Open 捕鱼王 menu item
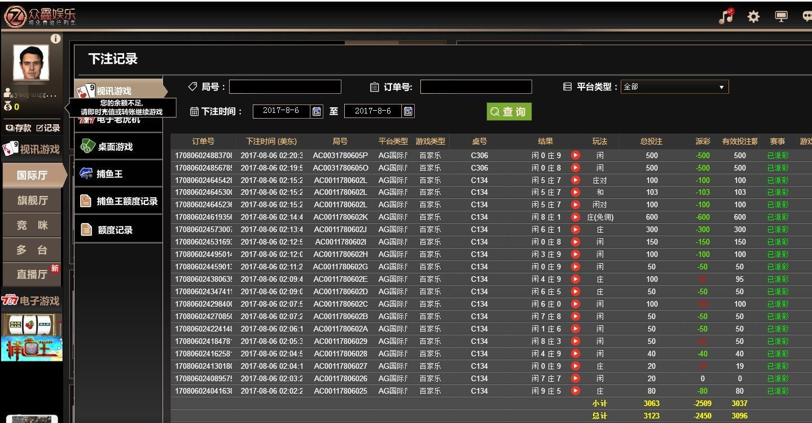This screenshot has height=423, width=812. (109, 174)
